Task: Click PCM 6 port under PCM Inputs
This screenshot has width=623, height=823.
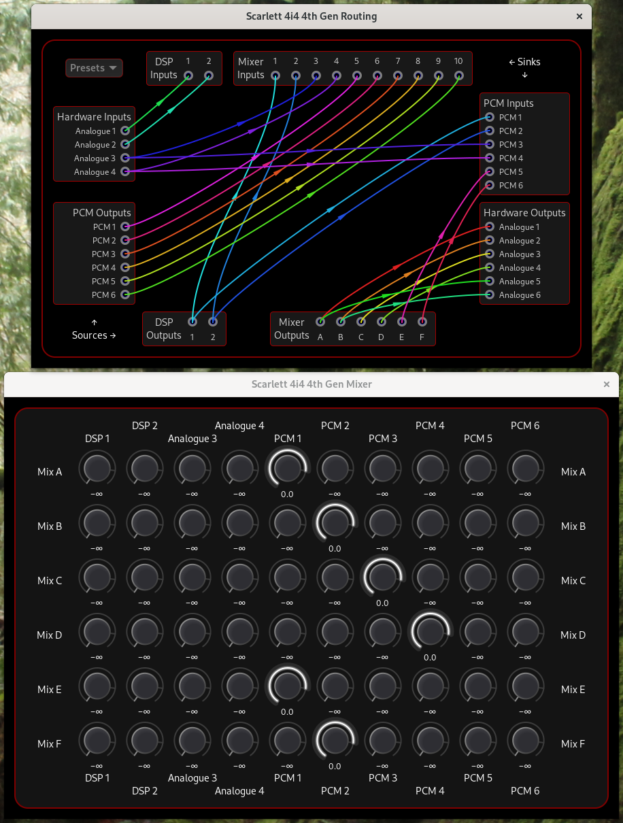Action: (489, 185)
